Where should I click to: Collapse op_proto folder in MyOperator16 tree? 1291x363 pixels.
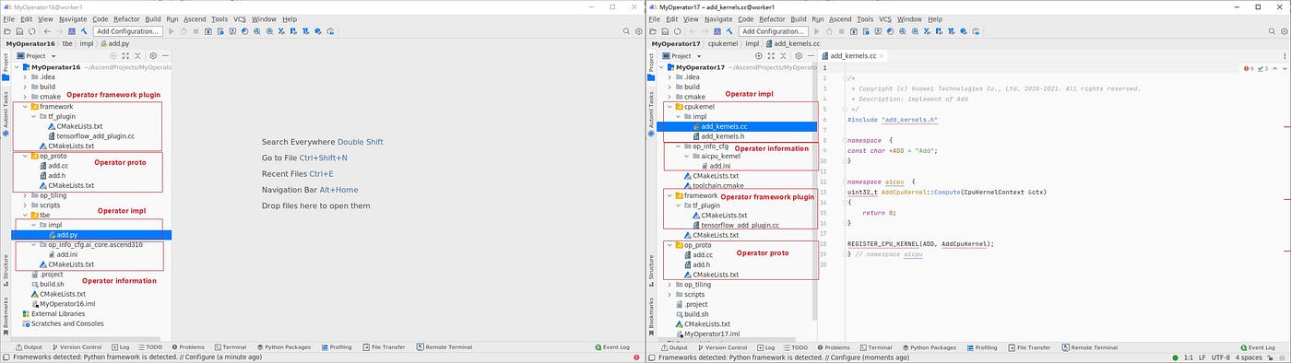(x=25, y=156)
